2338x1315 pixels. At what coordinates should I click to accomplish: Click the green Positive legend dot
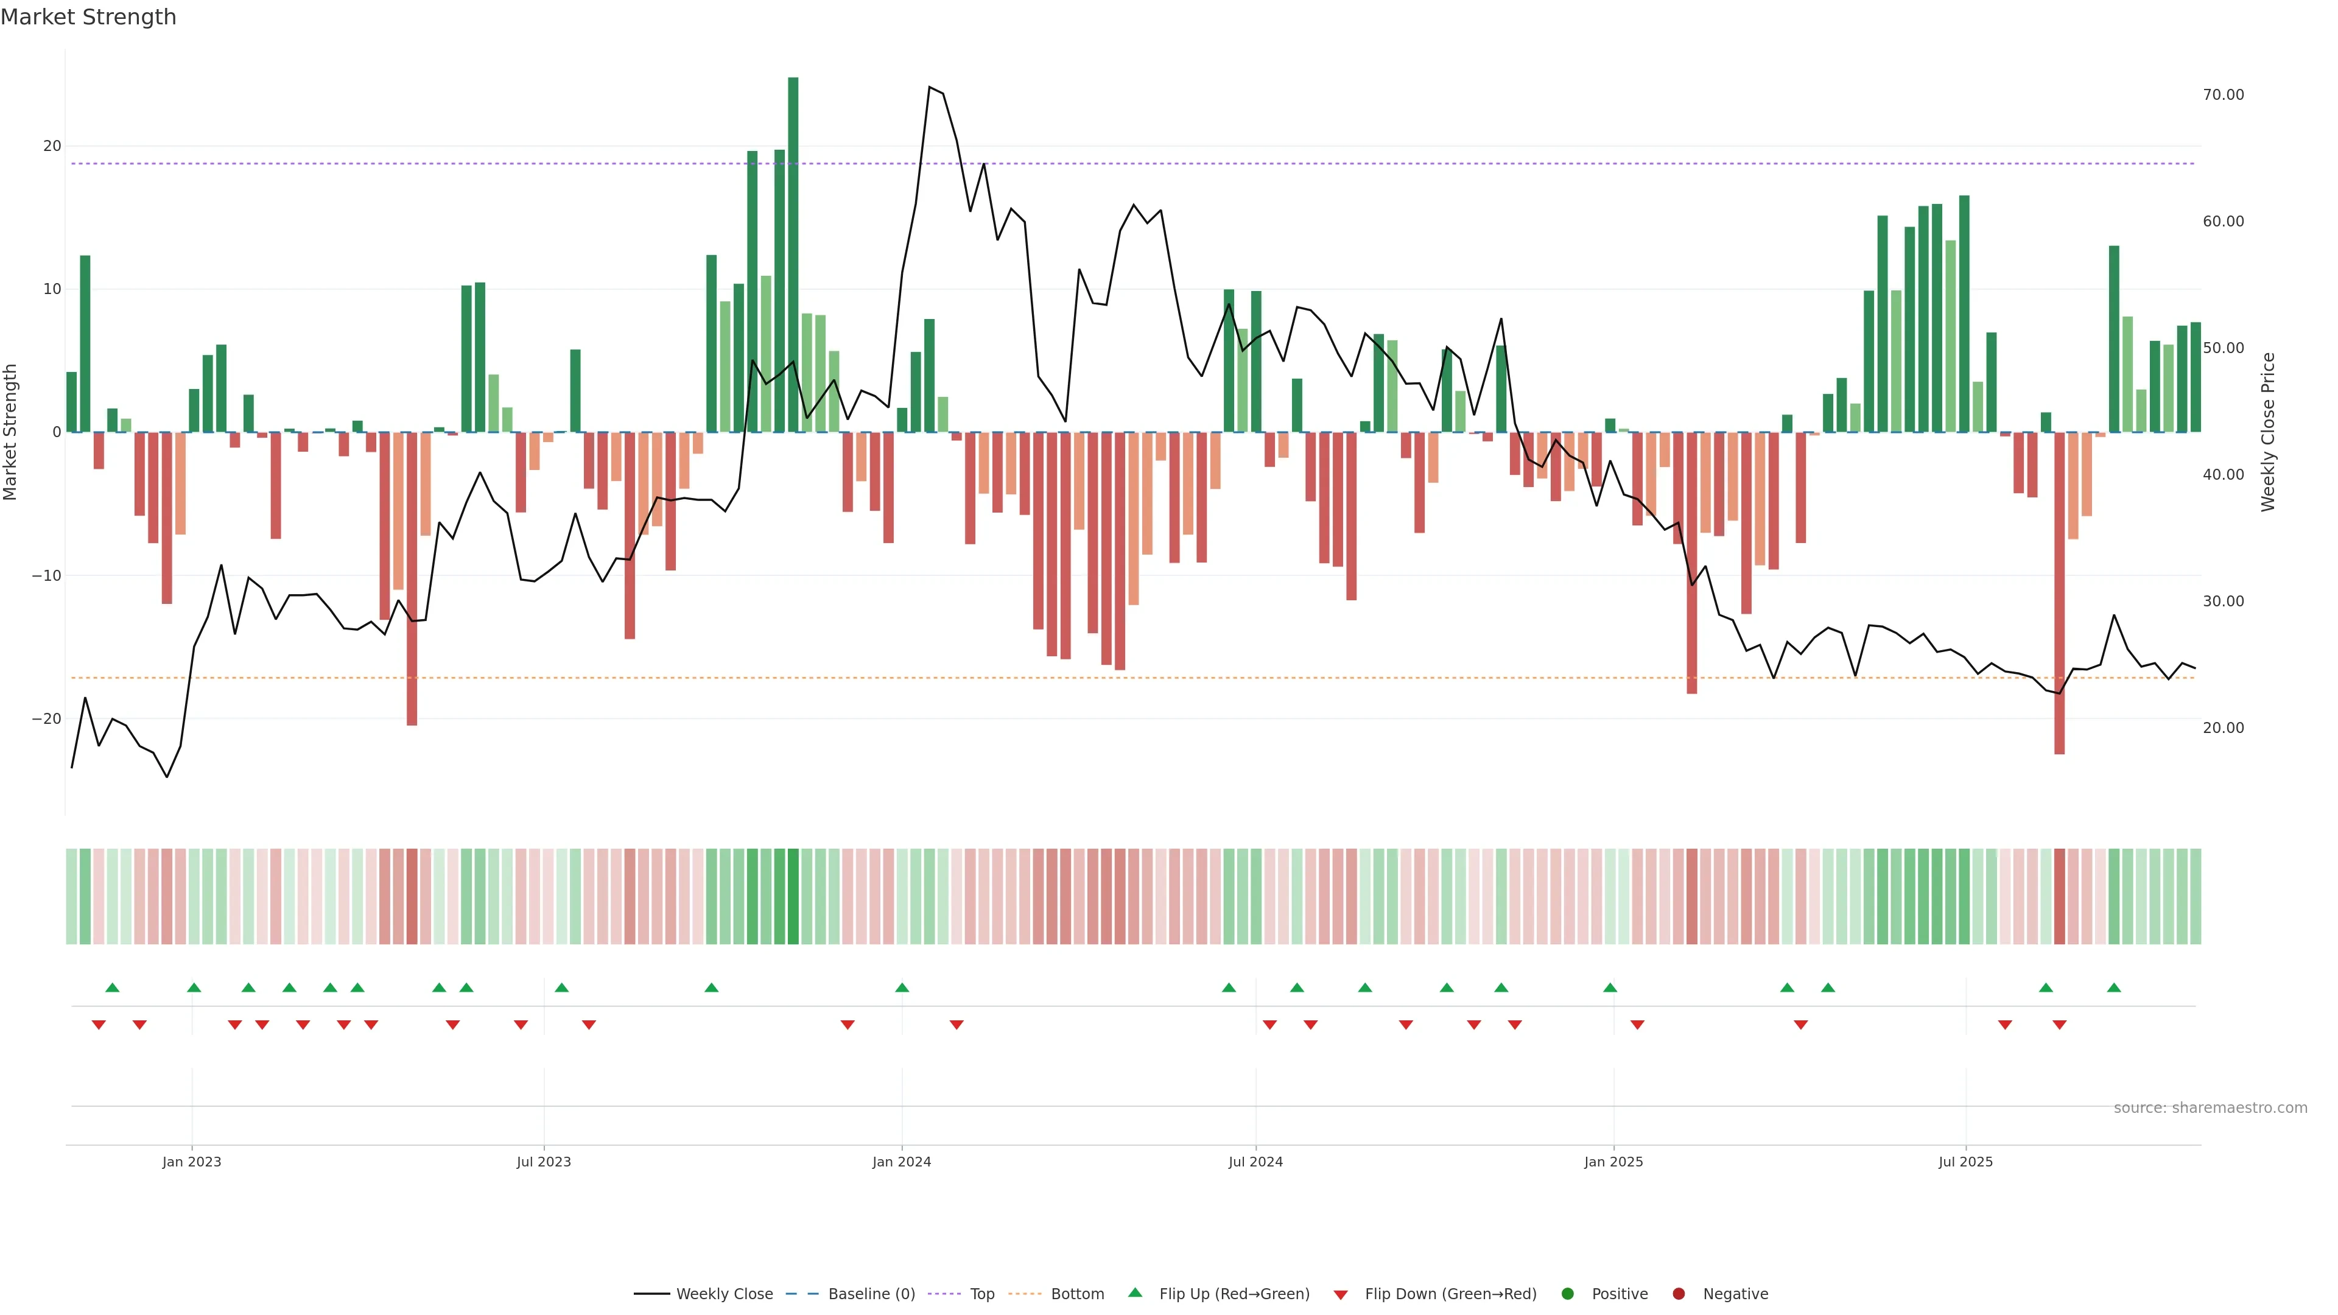(x=1567, y=1294)
